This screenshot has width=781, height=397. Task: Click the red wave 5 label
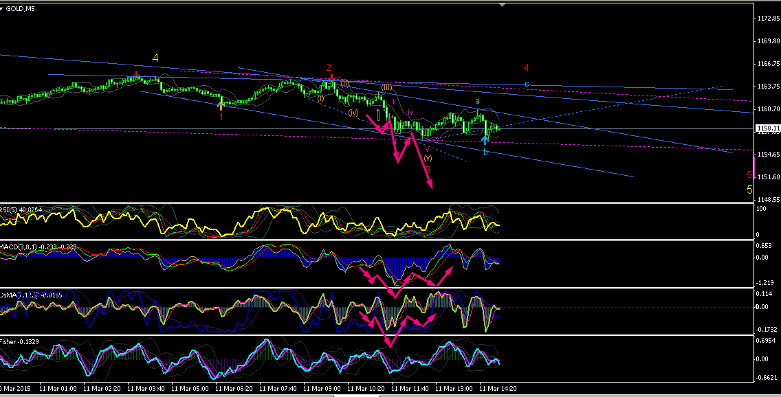click(x=749, y=174)
